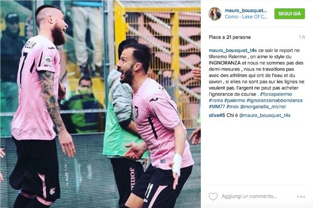Add a comment in Aggiungi un commento field
Screen dimensions: 313x208
[249, 197]
